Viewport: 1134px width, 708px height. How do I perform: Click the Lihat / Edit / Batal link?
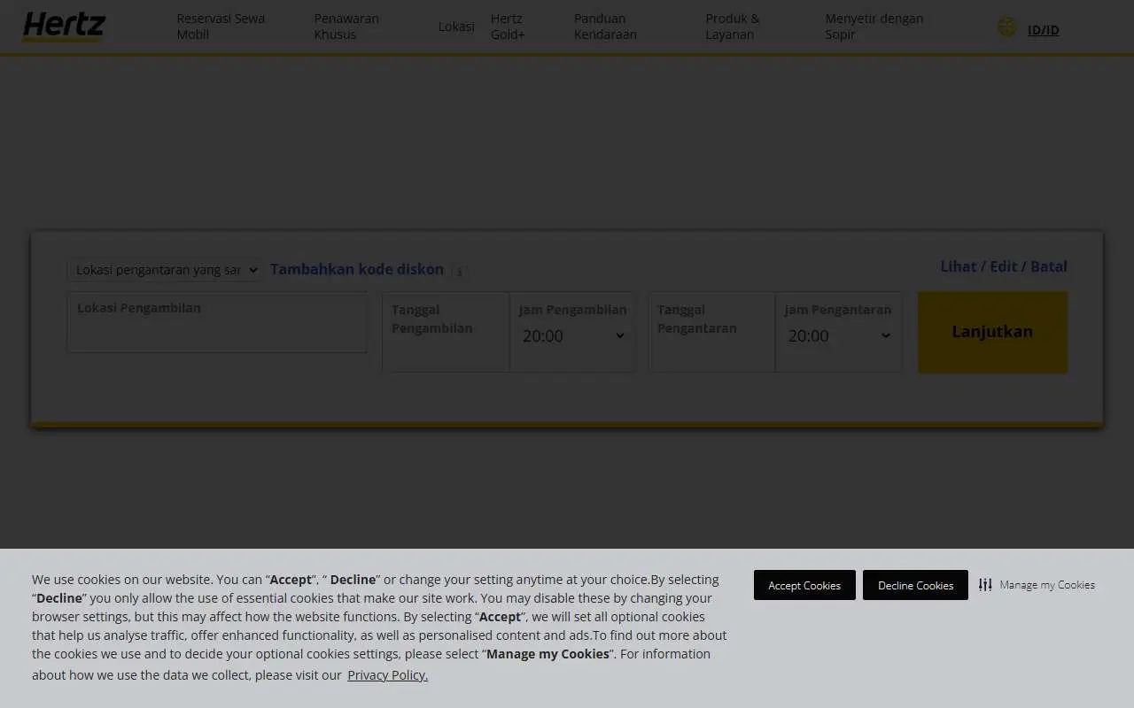(1004, 266)
